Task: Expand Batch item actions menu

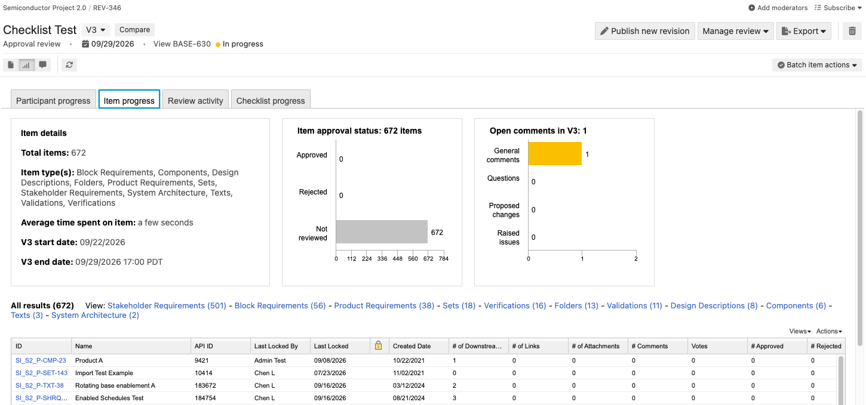Action: pos(817,65)
